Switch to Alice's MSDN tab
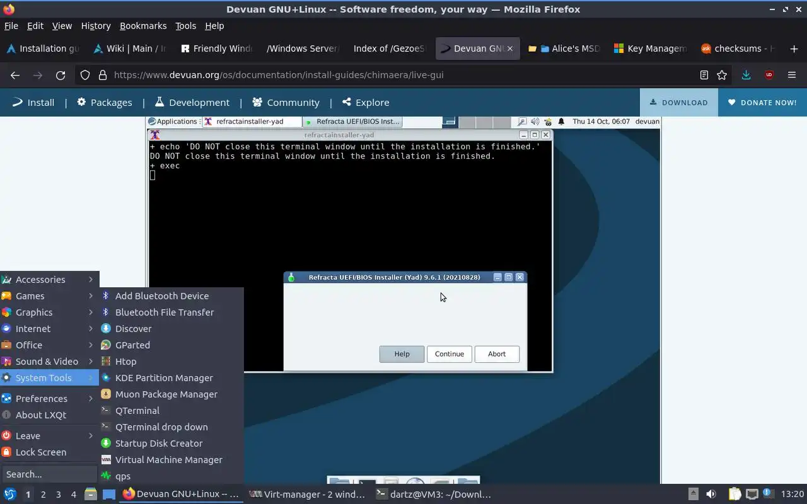807x504 pixels. pyautogui.click(x=565, y=49)
